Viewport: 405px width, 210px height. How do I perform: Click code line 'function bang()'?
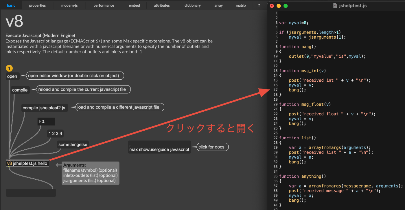pyautogui.click(x=297, y=47)
